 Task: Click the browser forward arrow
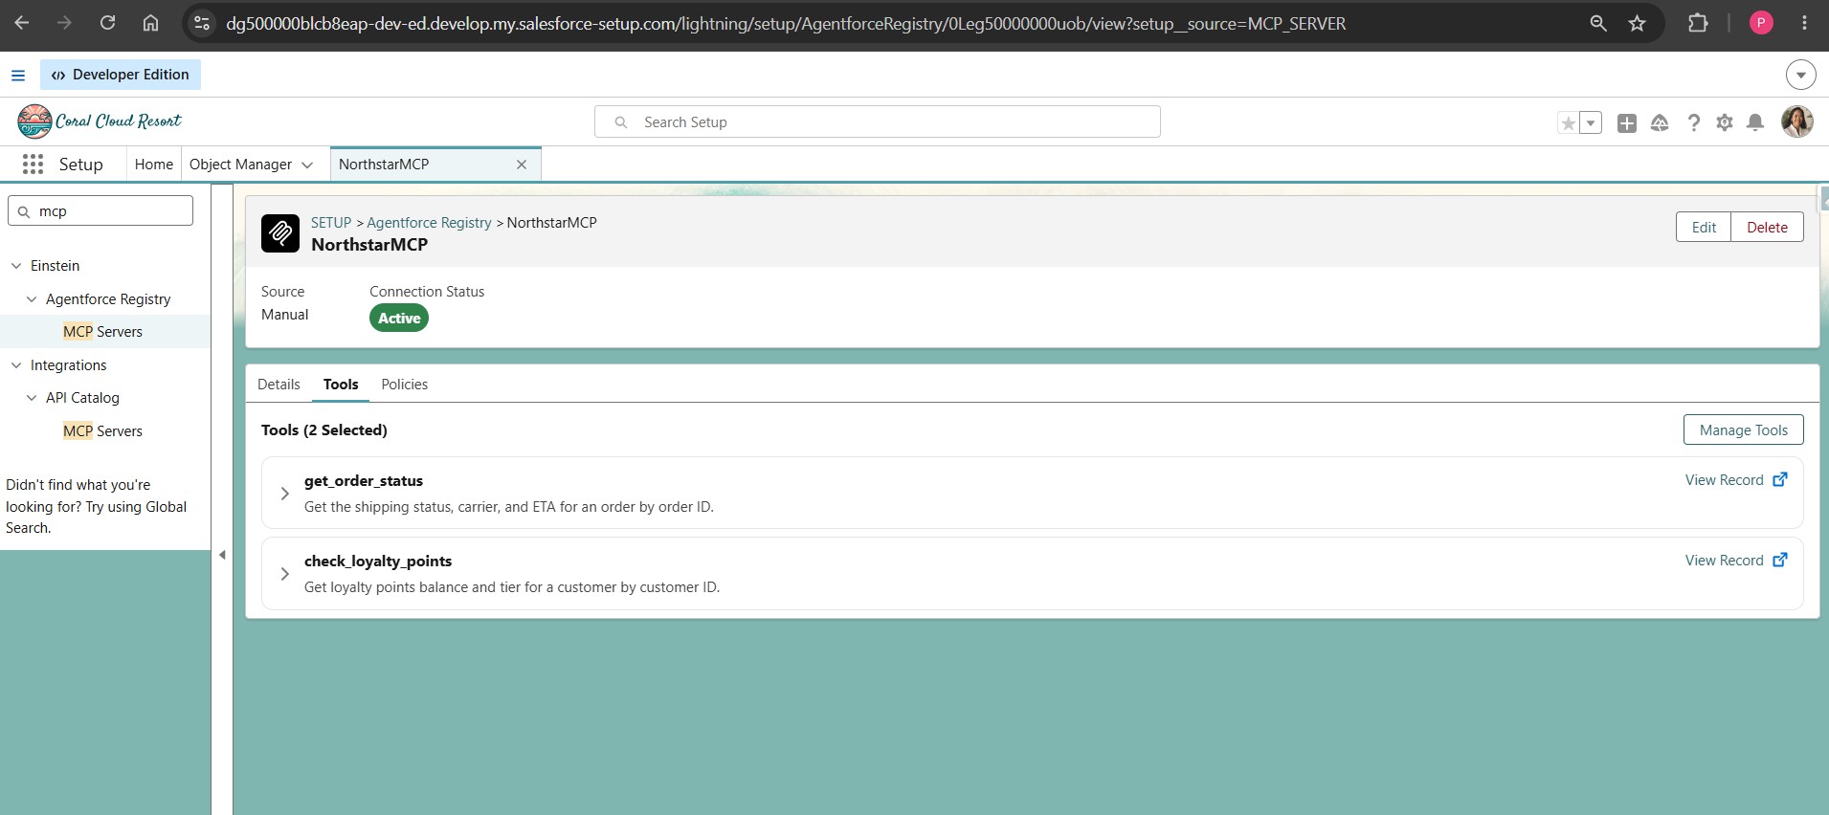point(64,23)
